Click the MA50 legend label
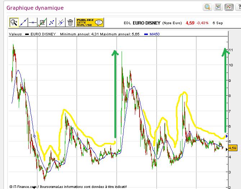 (154, 34)
